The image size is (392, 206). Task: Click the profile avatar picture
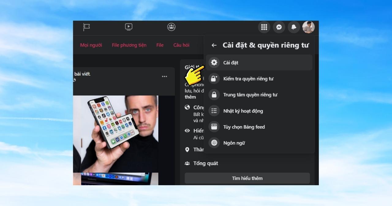tap(308, 27)
